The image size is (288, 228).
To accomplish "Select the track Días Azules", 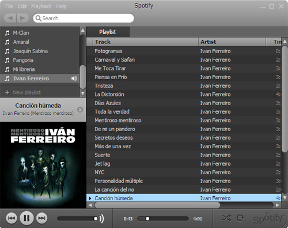I will point(184,103).
